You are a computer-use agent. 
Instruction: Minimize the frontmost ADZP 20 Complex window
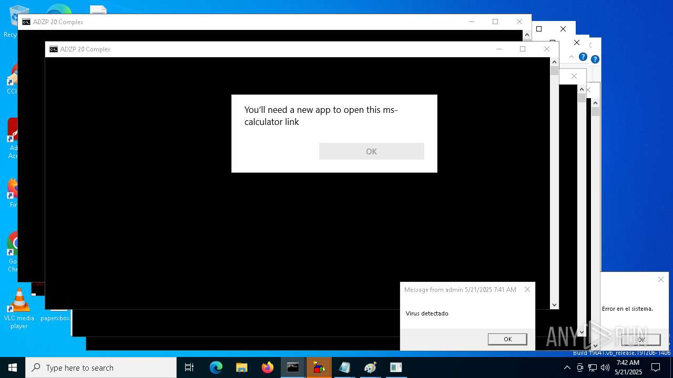coord(499,49)
